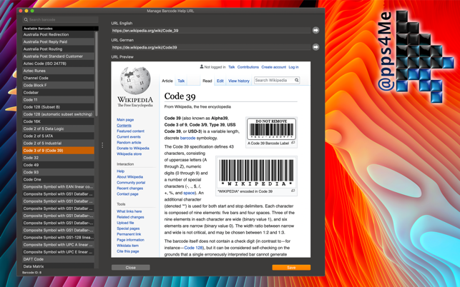The height and width of the screenshot is (287, 460).
Task: Open What links here tool link
Action: 129,211
